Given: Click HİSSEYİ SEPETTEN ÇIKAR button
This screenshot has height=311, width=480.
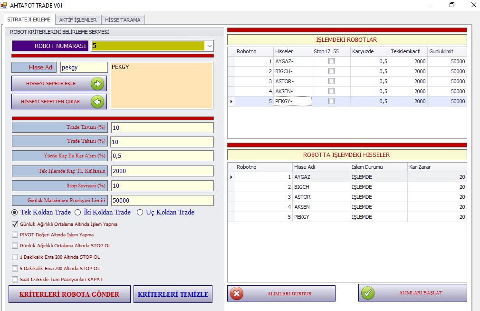Looking at the screenshot, I should tap(59, 102).
